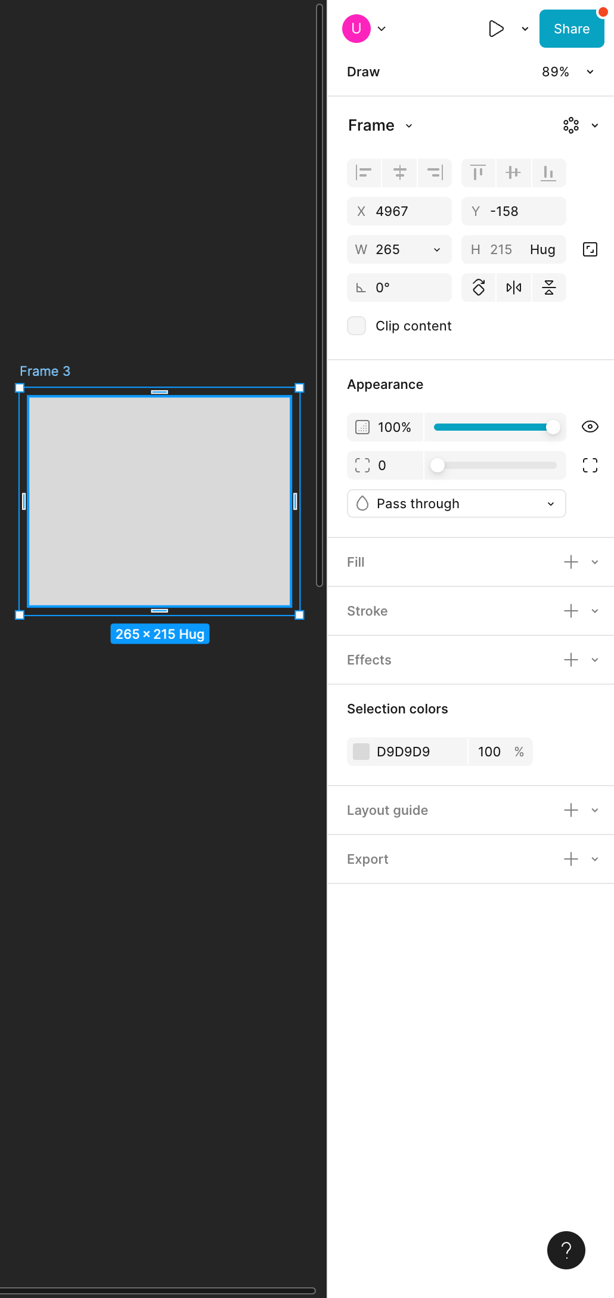The image size is (614, 1298).
Task: Click Align horizontal centers icon
Action: [400, 173]
